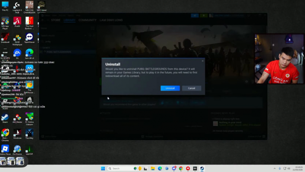Launch Logitech G HUB from the desktop
The height and width of the screenshot is (172, 305).
tap(17, 7)
